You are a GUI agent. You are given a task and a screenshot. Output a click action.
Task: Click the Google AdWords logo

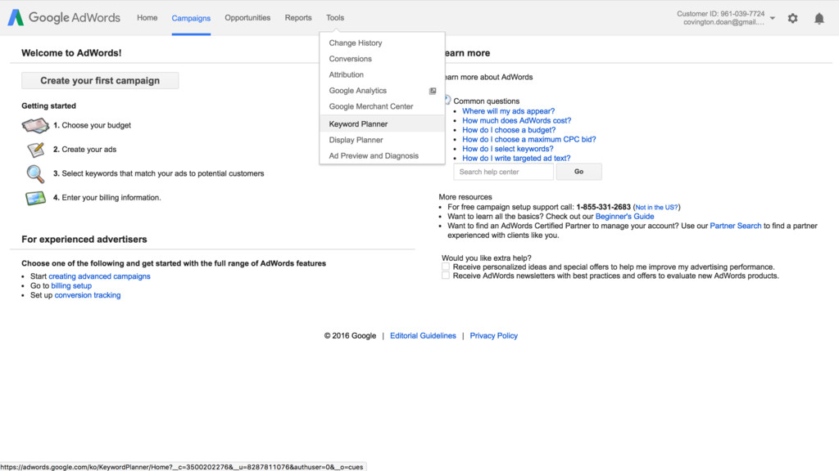(x=64, y=18)
